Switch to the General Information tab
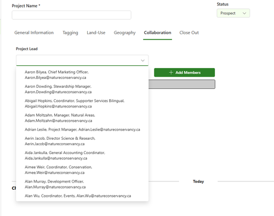This screenshot has width=274, height=216. coord(34,33)
